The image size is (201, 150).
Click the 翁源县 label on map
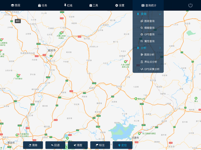click(92, 88)
